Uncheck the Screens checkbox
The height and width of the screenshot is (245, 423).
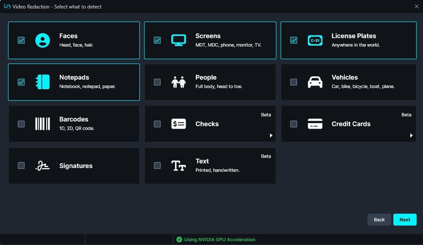click(157, 40)
